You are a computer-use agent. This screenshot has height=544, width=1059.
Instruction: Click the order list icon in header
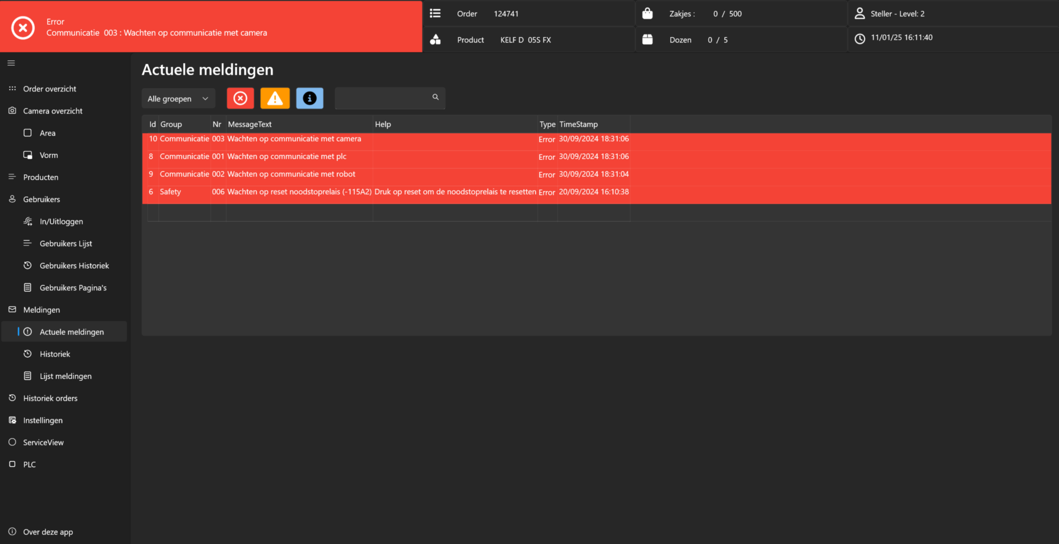tap(435, 14)
